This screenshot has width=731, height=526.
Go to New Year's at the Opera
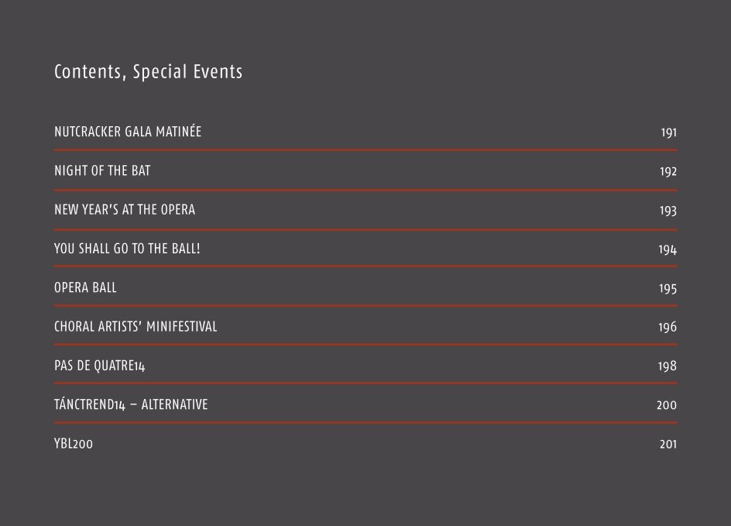(x=125, y=210)
